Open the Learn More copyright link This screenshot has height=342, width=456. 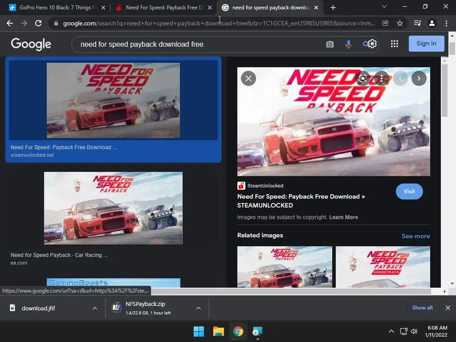click(x=343, y=217)
